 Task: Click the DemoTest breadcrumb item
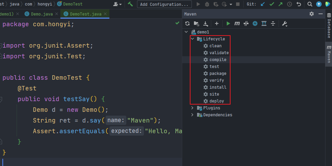pos(70,4)
